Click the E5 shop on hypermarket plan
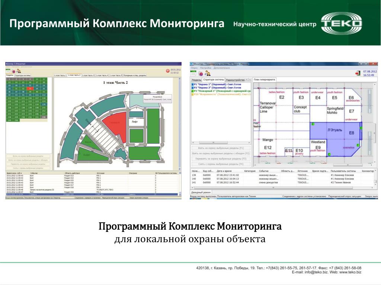The image size is (381, 285). [334, 98]
